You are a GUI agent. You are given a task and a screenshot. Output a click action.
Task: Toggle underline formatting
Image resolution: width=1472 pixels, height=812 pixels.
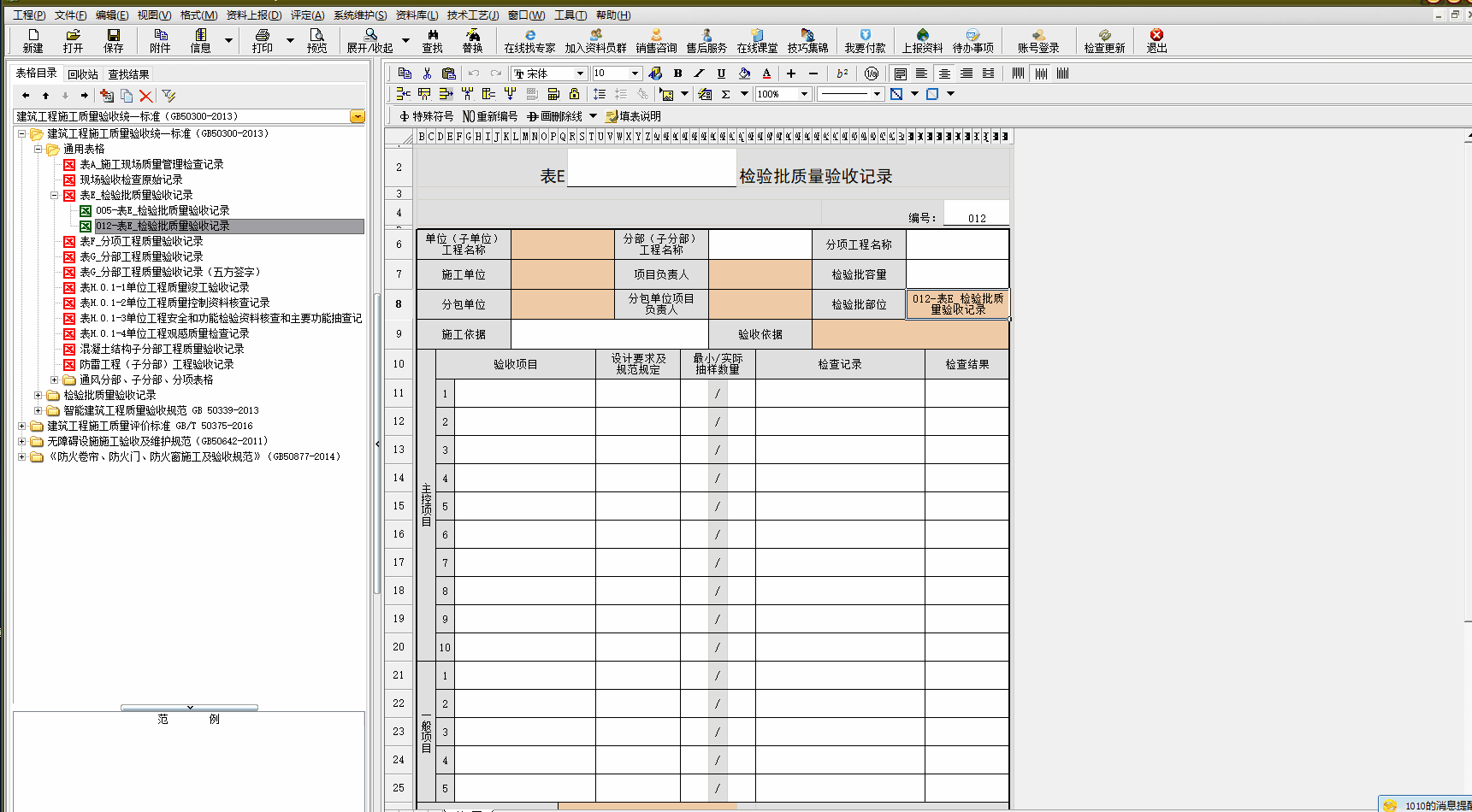pyautogui.click(x=721, y=74)
